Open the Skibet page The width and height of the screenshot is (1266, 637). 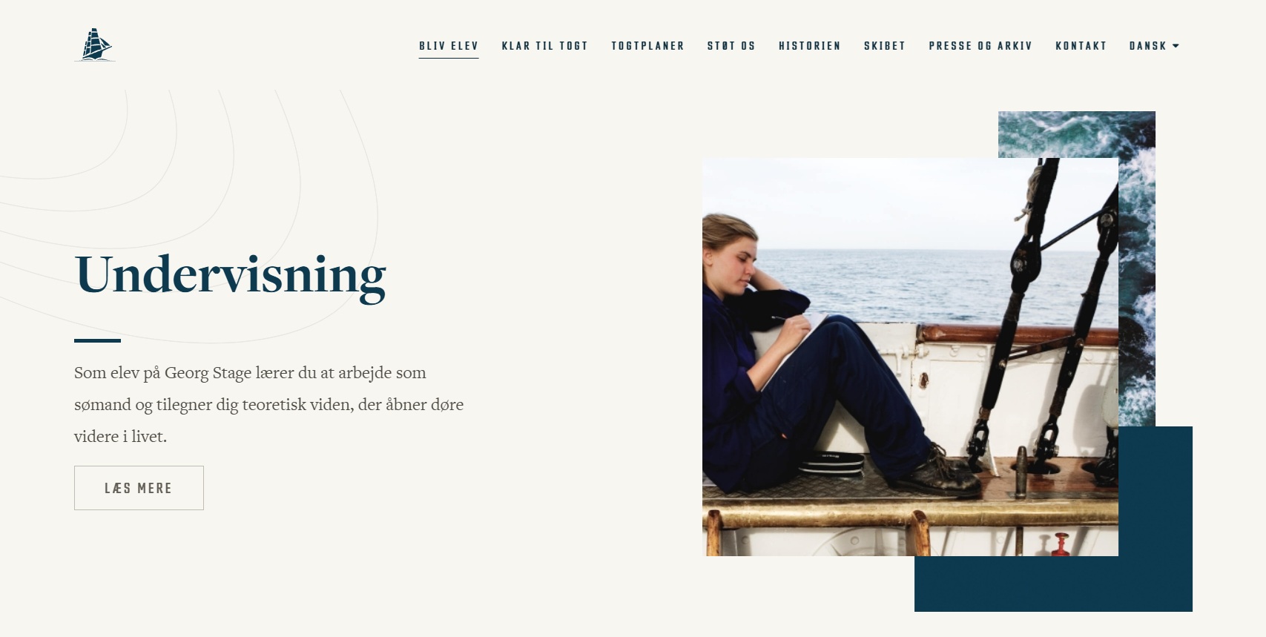pyautogui.click(x=885, y=46)
